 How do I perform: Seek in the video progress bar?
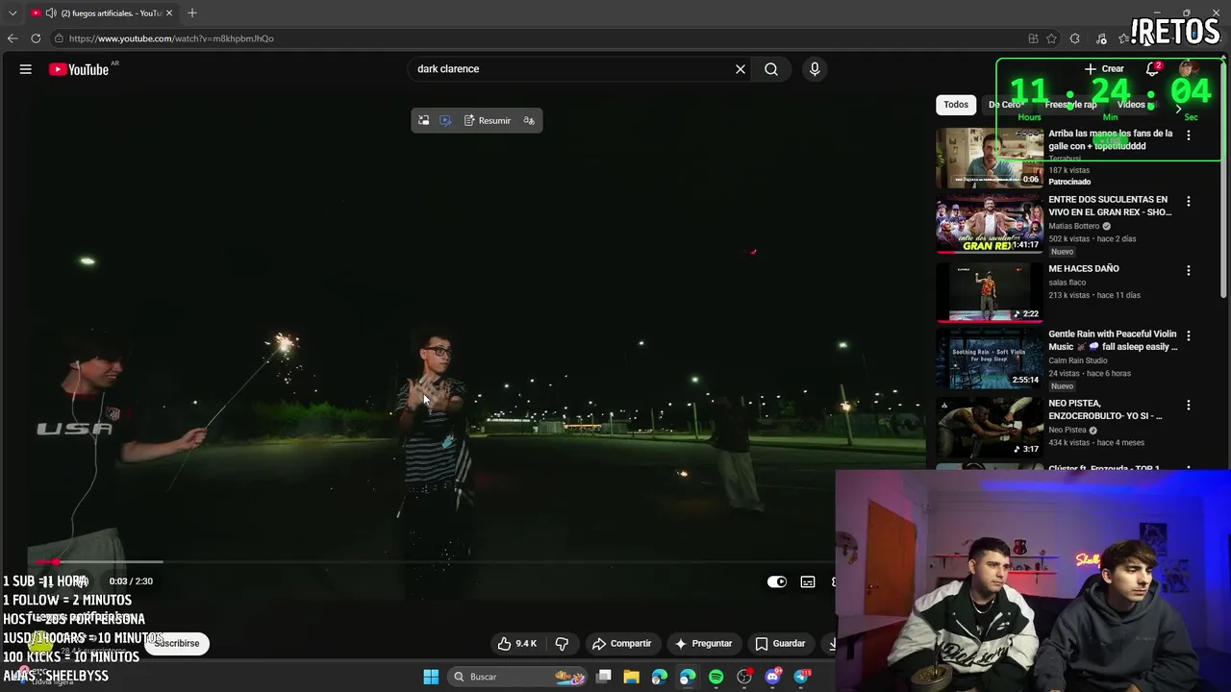(x=433, y=561)
